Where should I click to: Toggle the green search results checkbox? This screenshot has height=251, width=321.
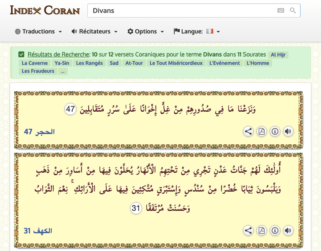(21, 54)
